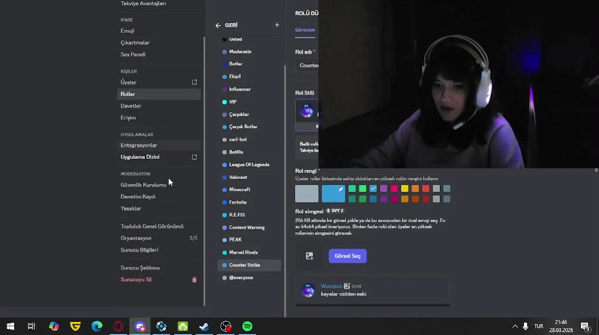Select the Counter Strike role

click(x=249, y=265)
